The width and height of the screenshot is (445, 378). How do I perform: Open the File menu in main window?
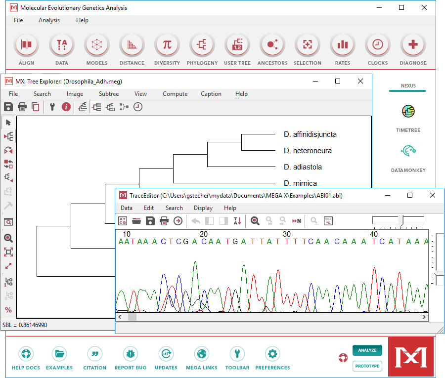coord(18,20)
